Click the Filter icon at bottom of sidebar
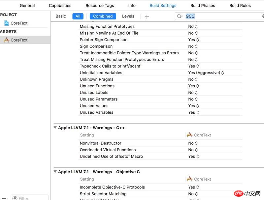Viewport: 264px width, 200px height. [15, 198]
